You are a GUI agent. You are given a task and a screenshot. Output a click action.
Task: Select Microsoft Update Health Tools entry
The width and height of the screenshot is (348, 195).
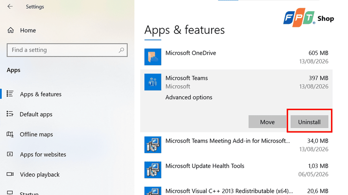tap(205, 166)
